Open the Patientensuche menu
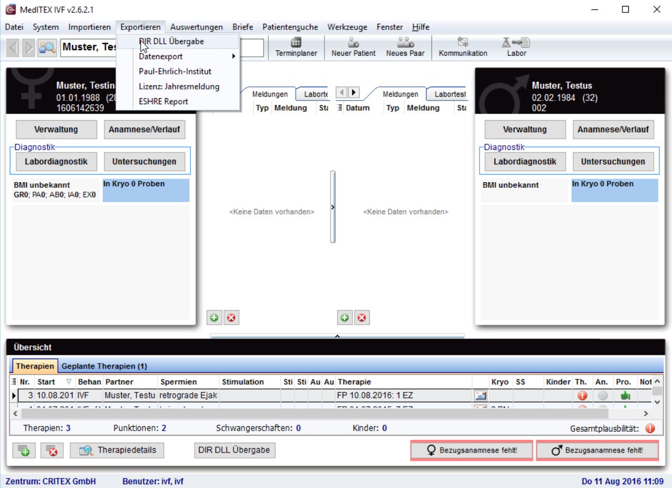This screenshot has height=488, width=672. [290, 27]
